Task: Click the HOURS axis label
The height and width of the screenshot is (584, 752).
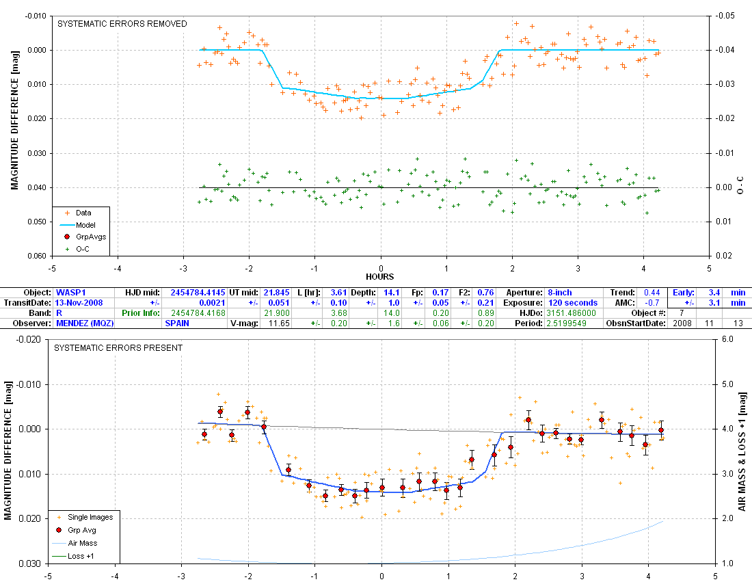Action: click(x=380, y=277)
